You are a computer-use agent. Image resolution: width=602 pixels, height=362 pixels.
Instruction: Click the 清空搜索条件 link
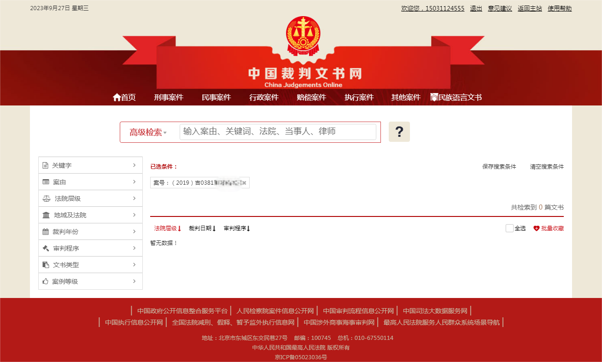click(547, 167)
